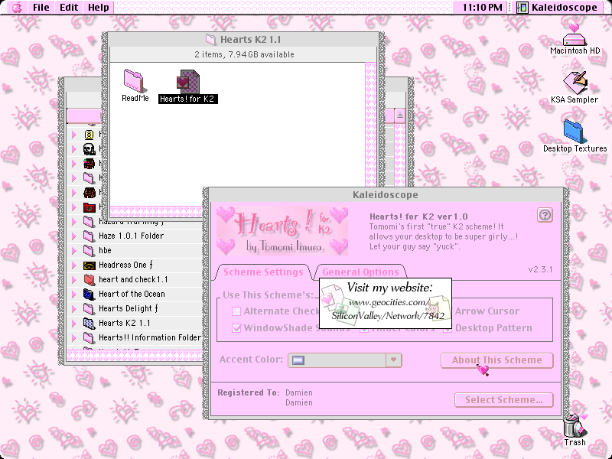
Task: Open the Accent Color popup heart arrow
Action: (x=393, y=360)
